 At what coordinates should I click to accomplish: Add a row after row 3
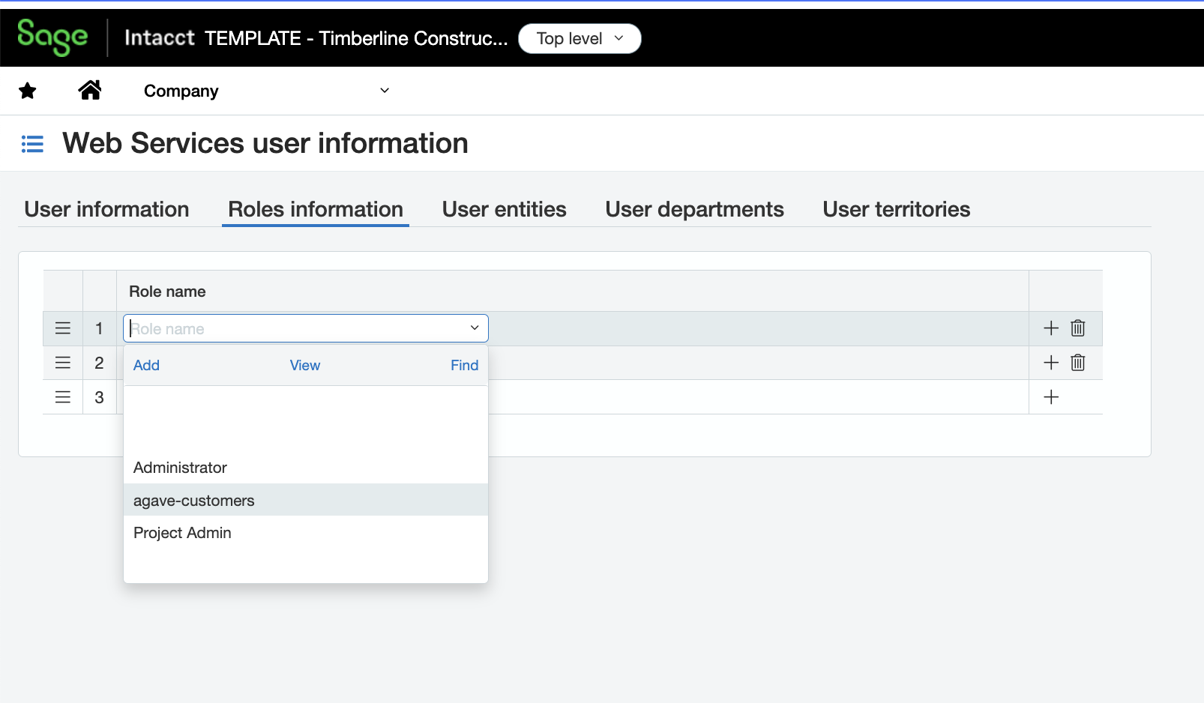(1051, 397)
